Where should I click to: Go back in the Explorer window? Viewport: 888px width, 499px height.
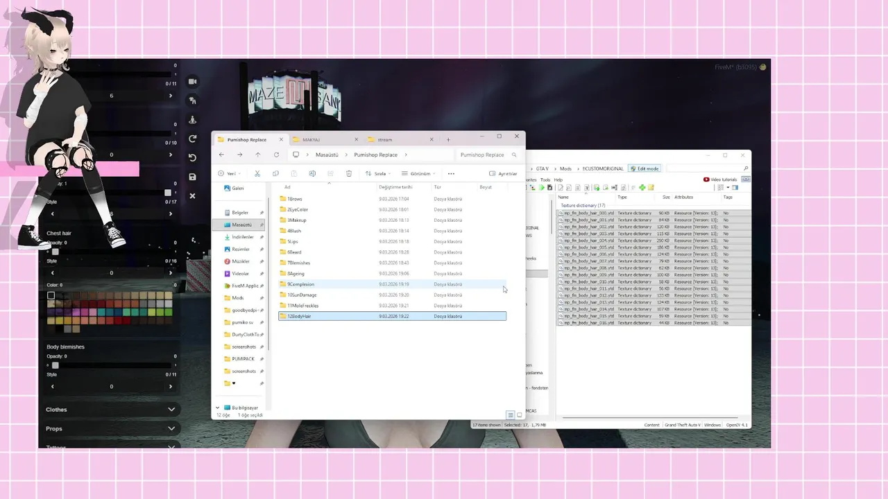point(221,155)
